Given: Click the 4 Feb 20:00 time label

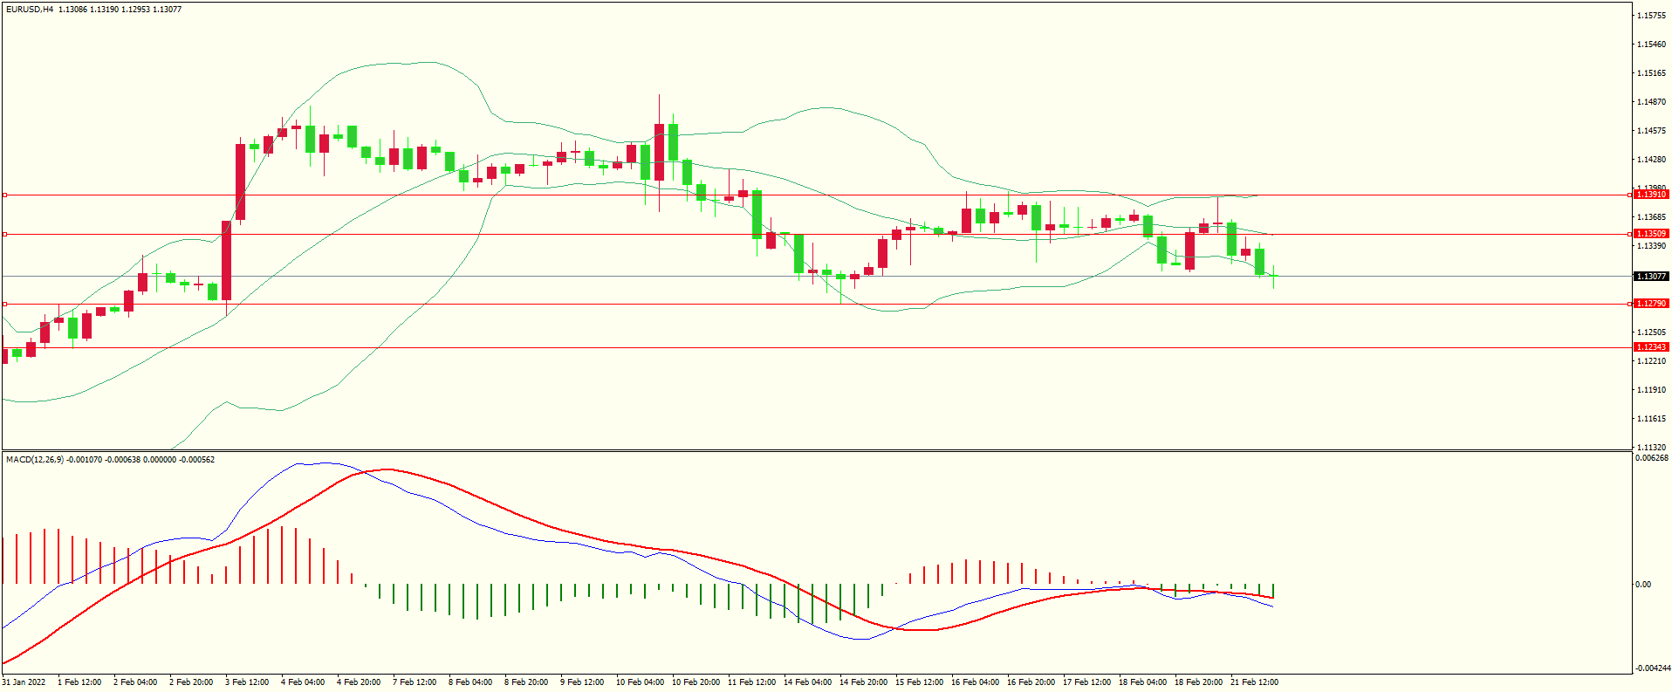Looking at the screenshot, I should click(359, 682).
